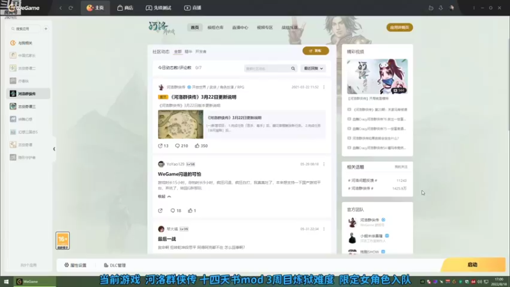Viewport: 510px width, 287px height.
Task: Open 小梱米徐昌隆 team member avatar
Action: [352, 238]
